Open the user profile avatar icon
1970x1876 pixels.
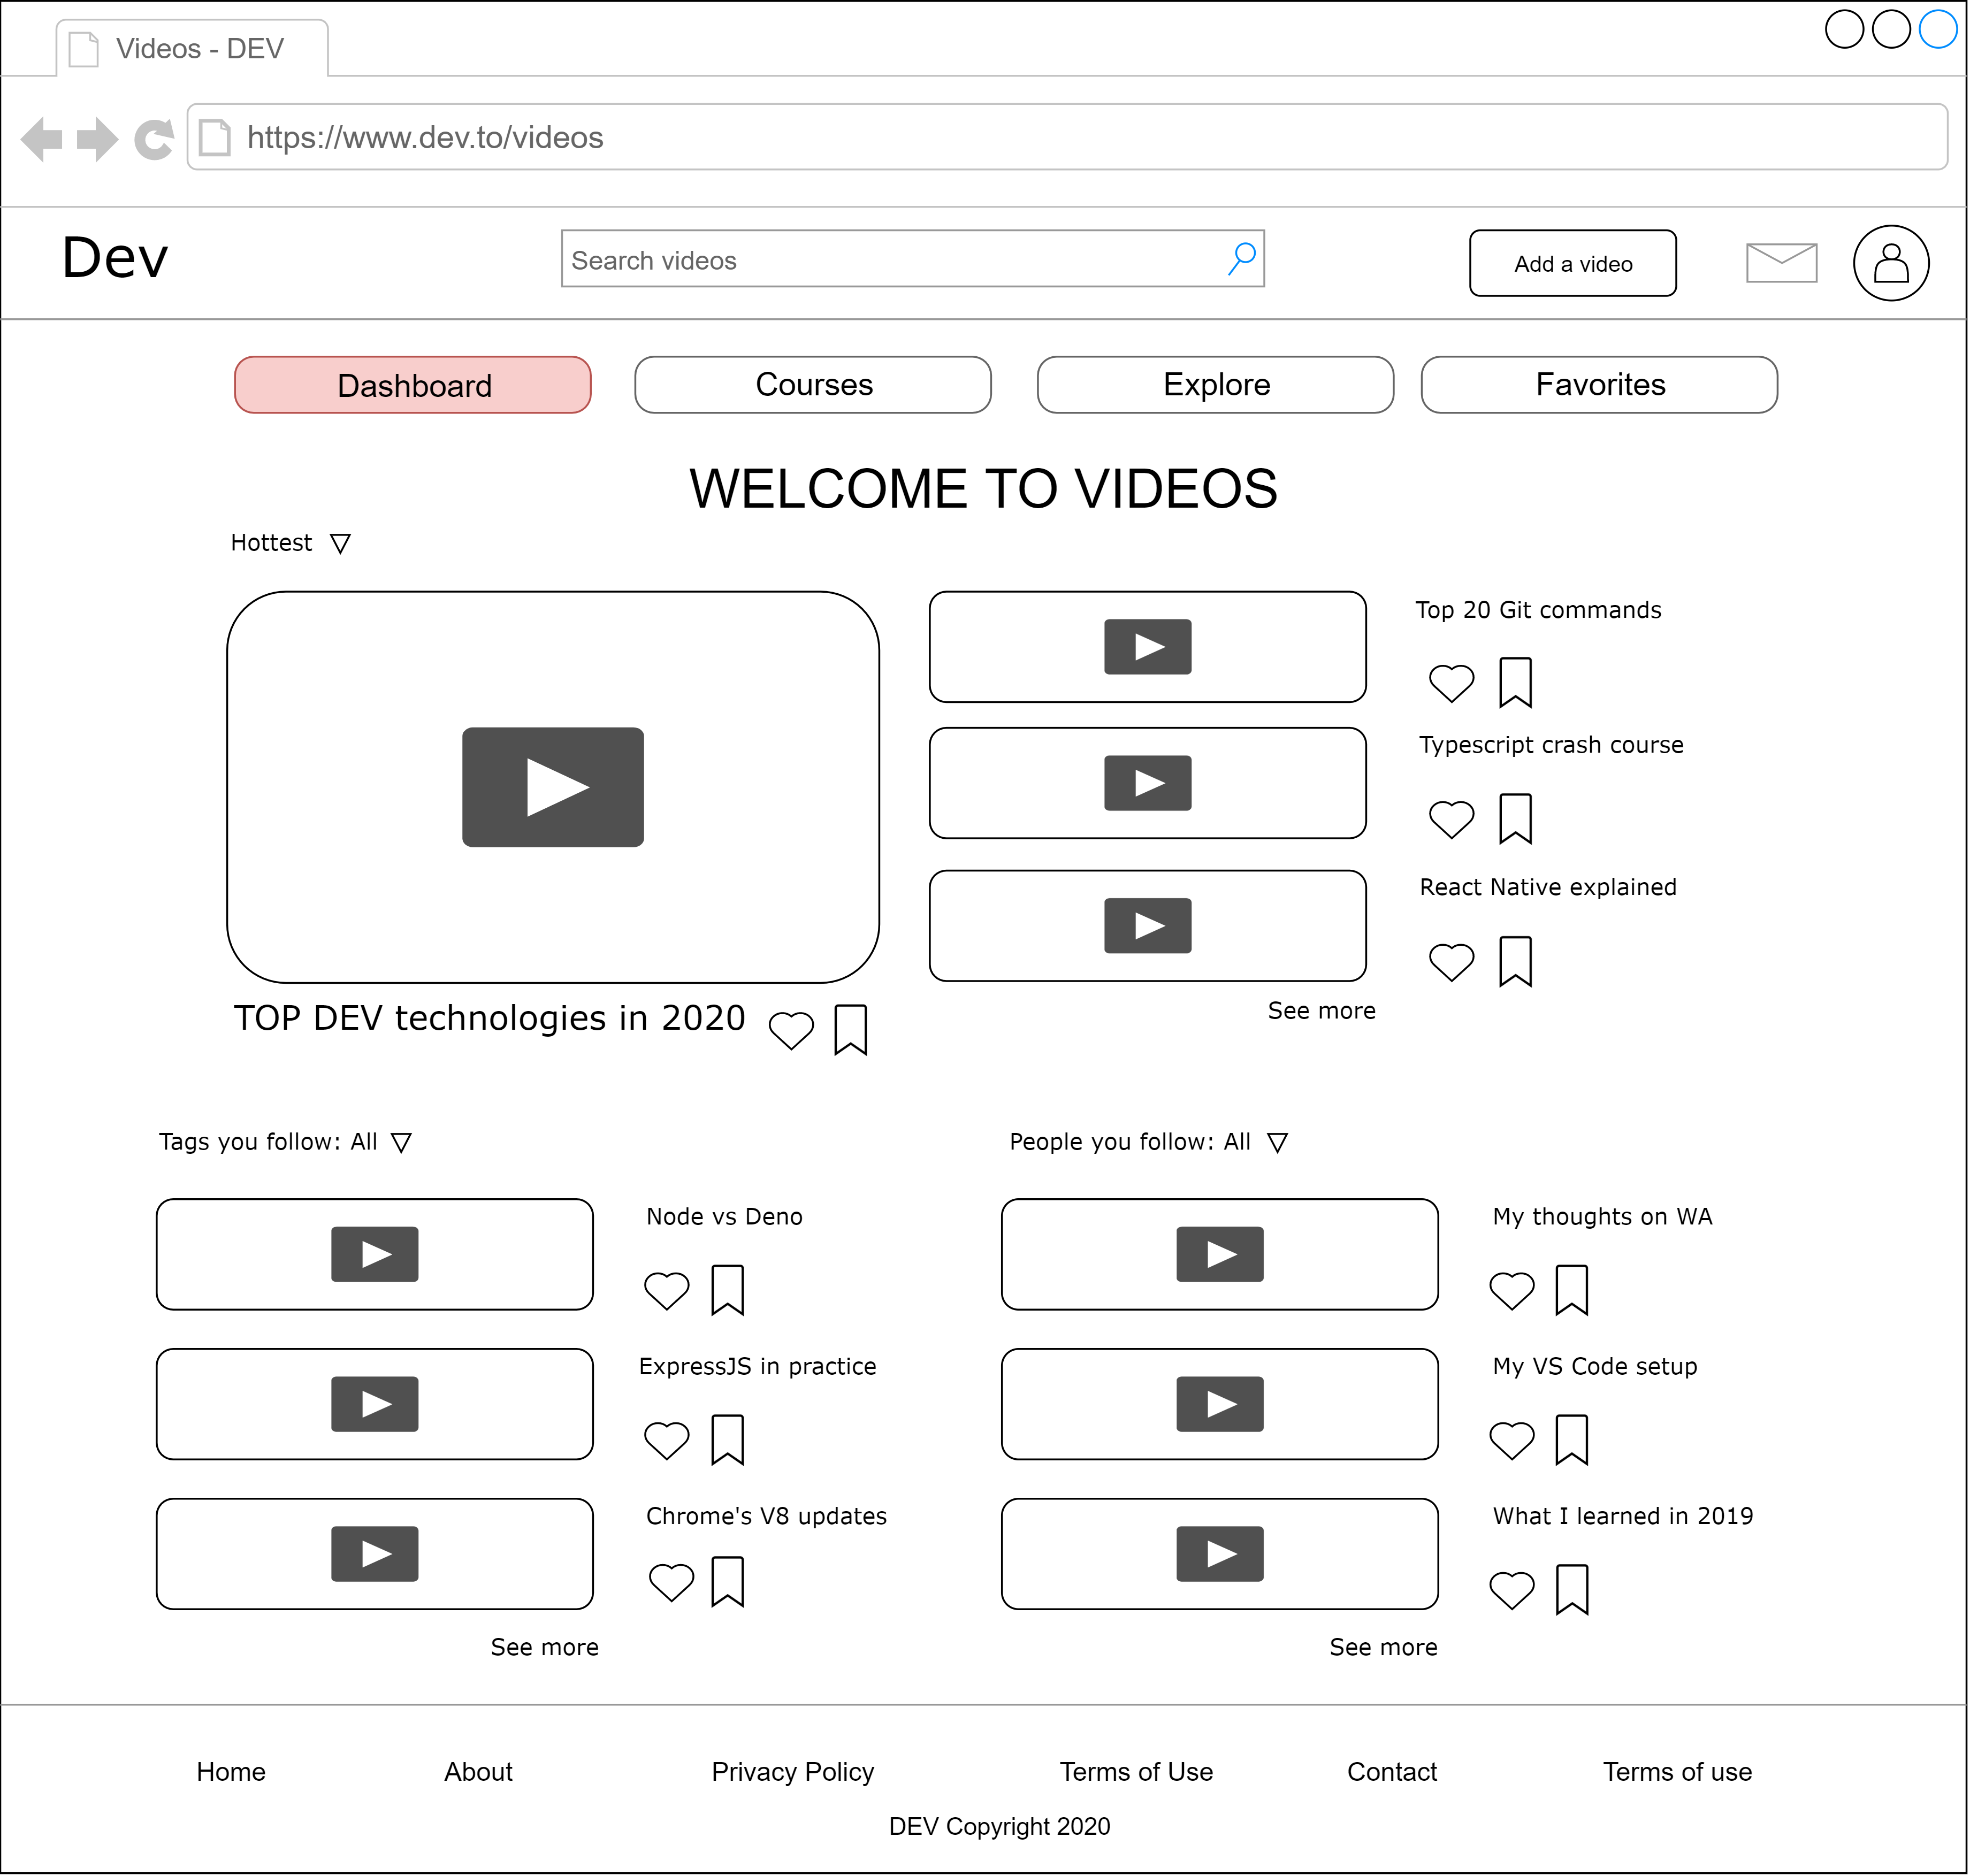(1891, 263)
